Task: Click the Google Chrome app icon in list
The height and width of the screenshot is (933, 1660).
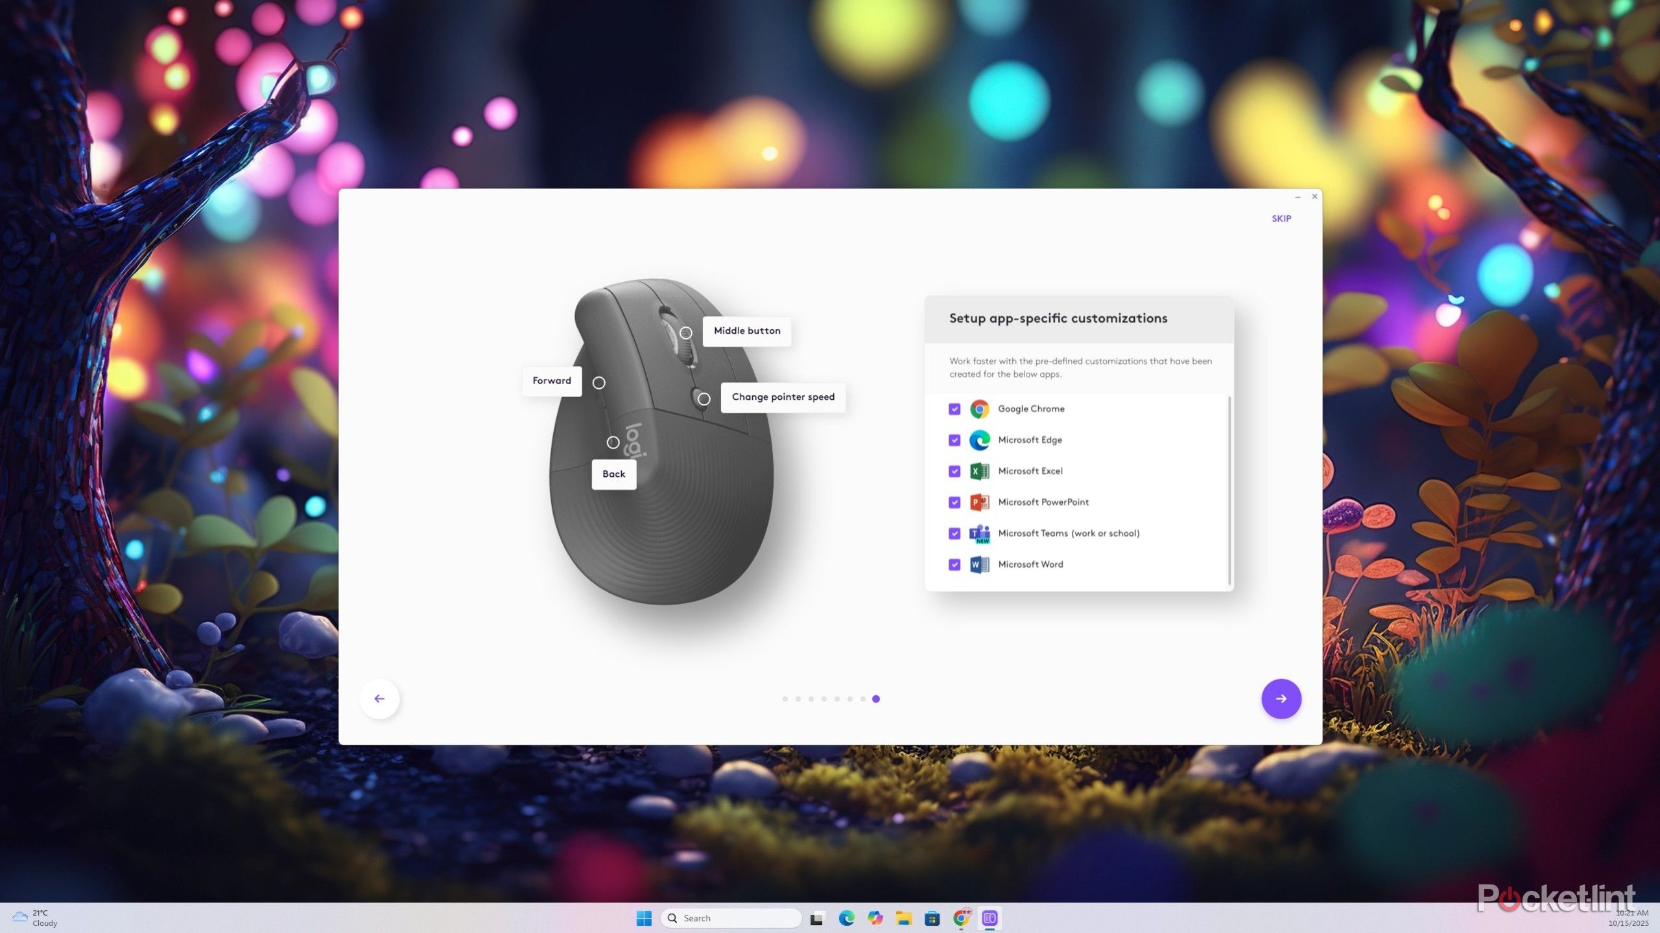Action: tap(979, 409)
